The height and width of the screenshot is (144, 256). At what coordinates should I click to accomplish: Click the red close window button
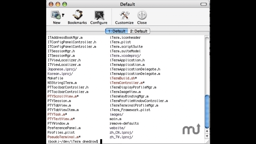click(51, 4)
